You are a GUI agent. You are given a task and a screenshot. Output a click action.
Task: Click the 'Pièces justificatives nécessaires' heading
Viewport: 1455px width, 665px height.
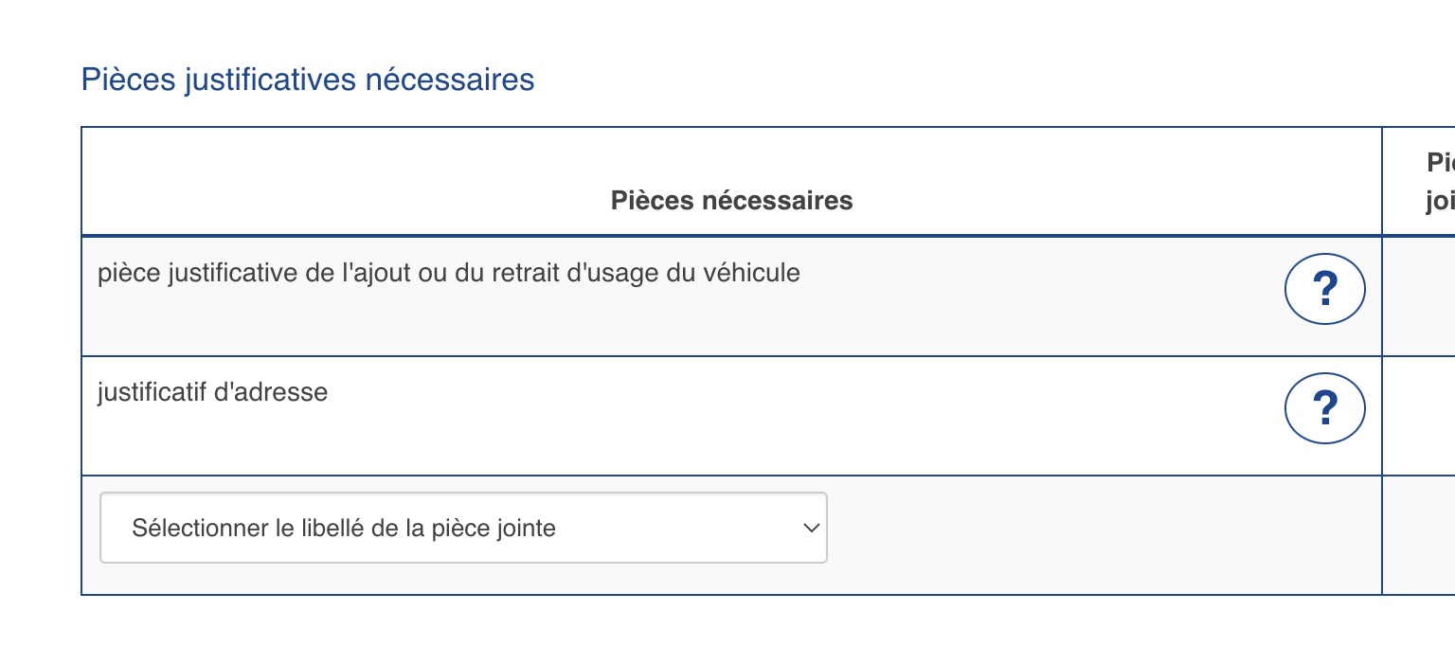click(x=308, y=80)
